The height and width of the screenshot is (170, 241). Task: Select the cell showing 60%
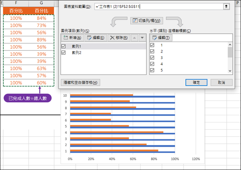[41, 83]
